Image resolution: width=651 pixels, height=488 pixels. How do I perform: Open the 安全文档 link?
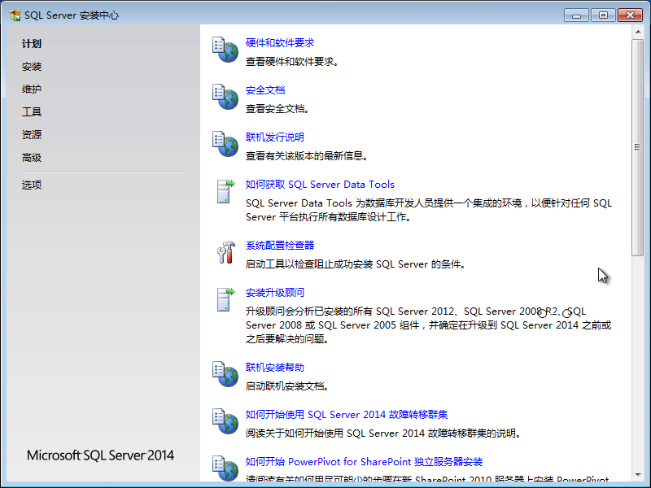[x=265, y=90]
